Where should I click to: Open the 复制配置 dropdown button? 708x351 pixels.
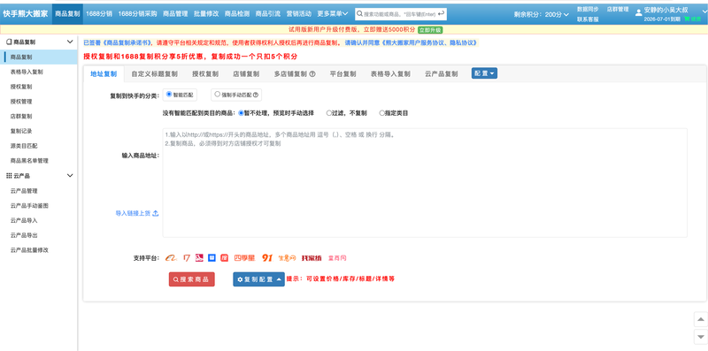point(258,279)
